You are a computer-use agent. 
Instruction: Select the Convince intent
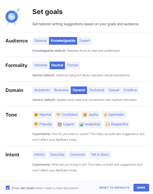(77, 155)
